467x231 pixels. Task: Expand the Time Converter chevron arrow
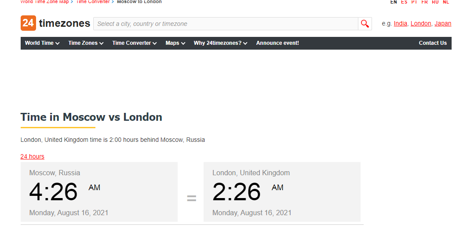tap(155, 43)
